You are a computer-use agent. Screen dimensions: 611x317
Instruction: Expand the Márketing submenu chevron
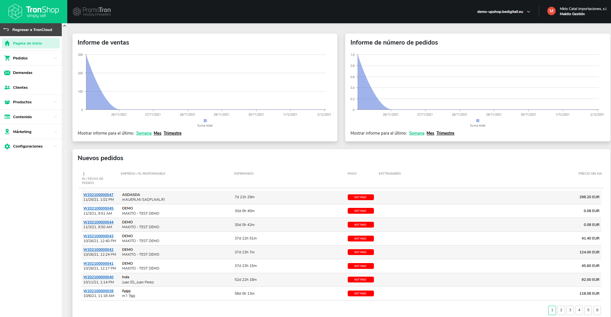coord(56,132)
